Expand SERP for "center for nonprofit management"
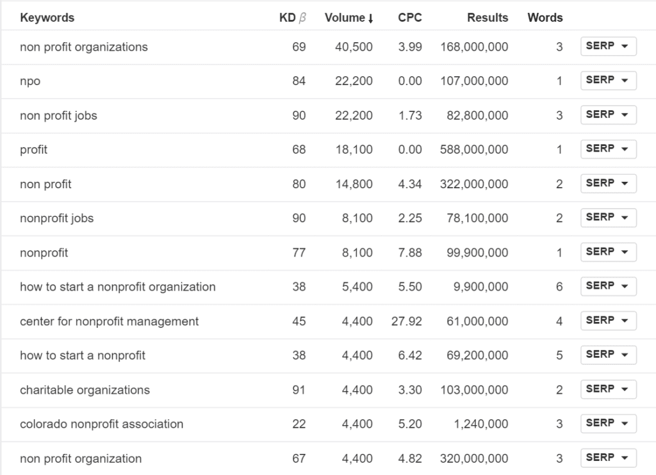656x475 pixels. pyautogui.click(x=607, y=320)
